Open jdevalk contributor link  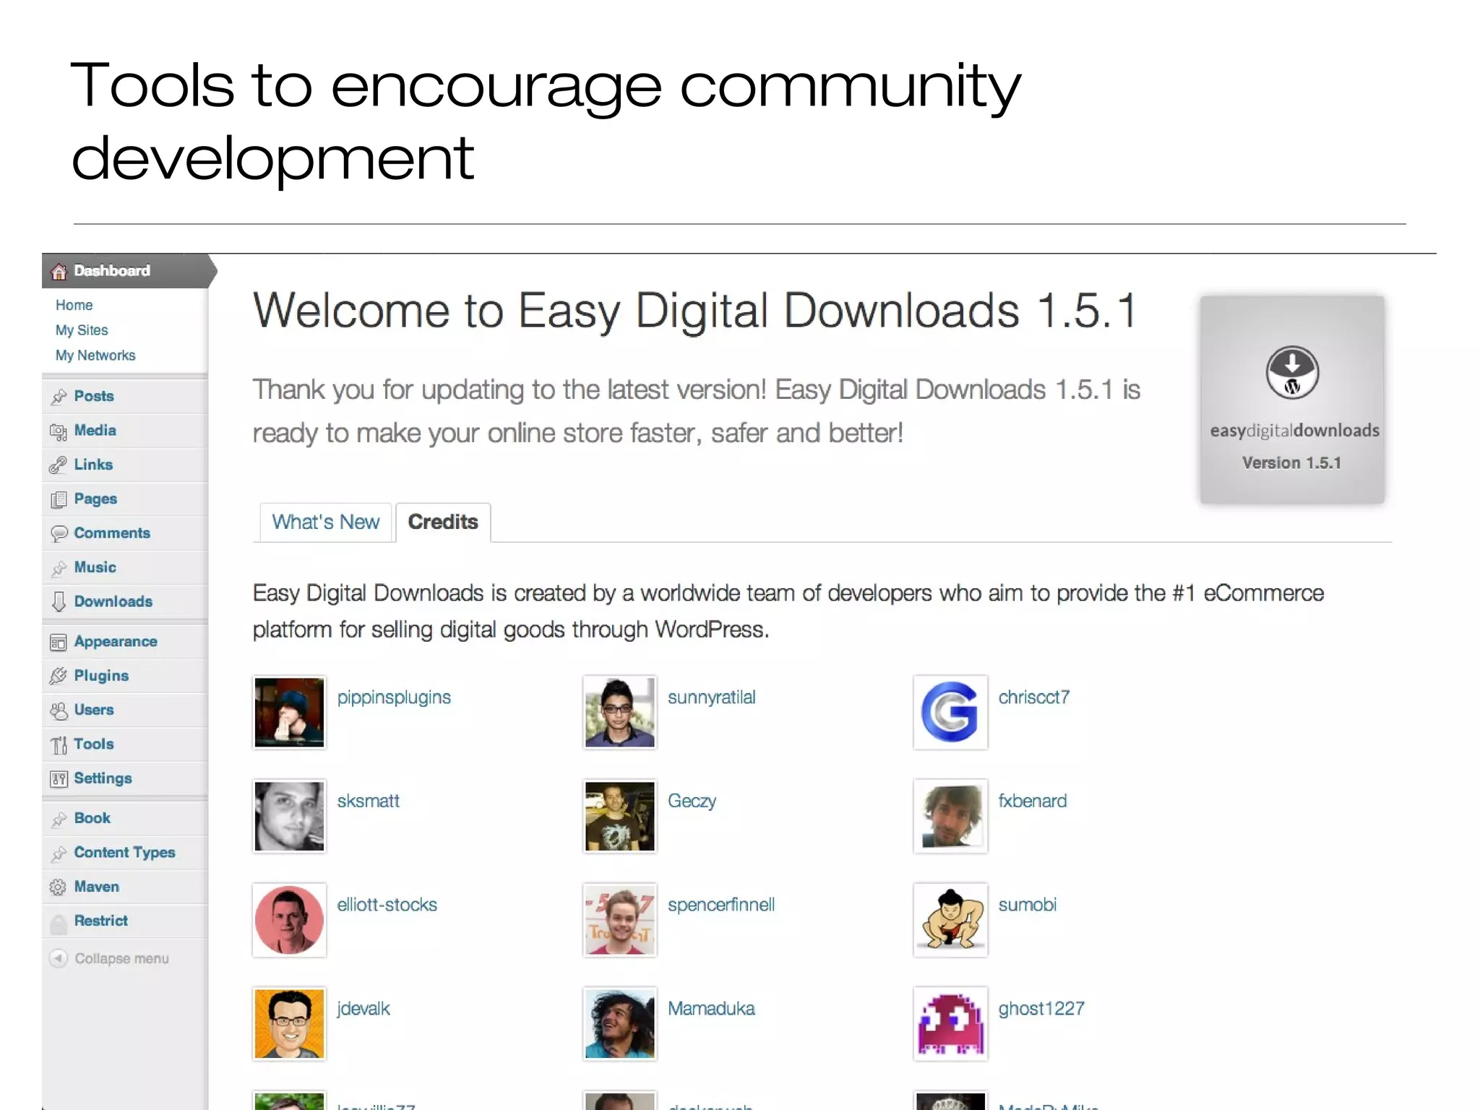tap(363, 1009)
